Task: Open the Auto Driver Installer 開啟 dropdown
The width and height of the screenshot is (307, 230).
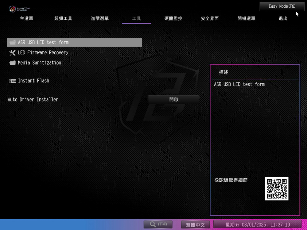Action: (174, 100)
